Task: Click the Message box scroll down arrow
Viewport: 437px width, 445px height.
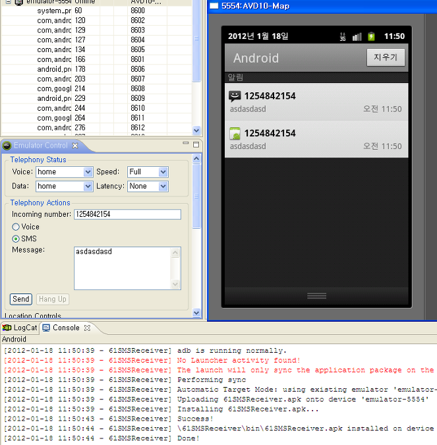Action: (175, 283)
